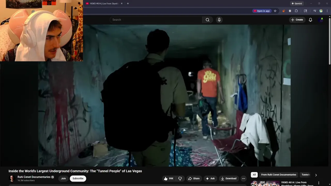
Task: Open Gemini in Chrome
Action: (x=297, y=4)
